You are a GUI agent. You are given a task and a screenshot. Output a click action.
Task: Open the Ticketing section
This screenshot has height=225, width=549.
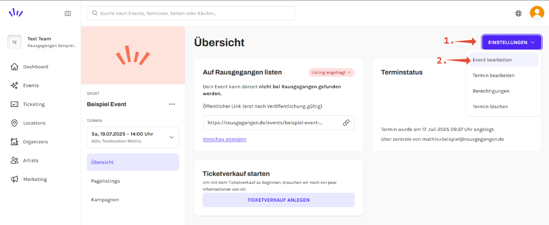[34, 104]
